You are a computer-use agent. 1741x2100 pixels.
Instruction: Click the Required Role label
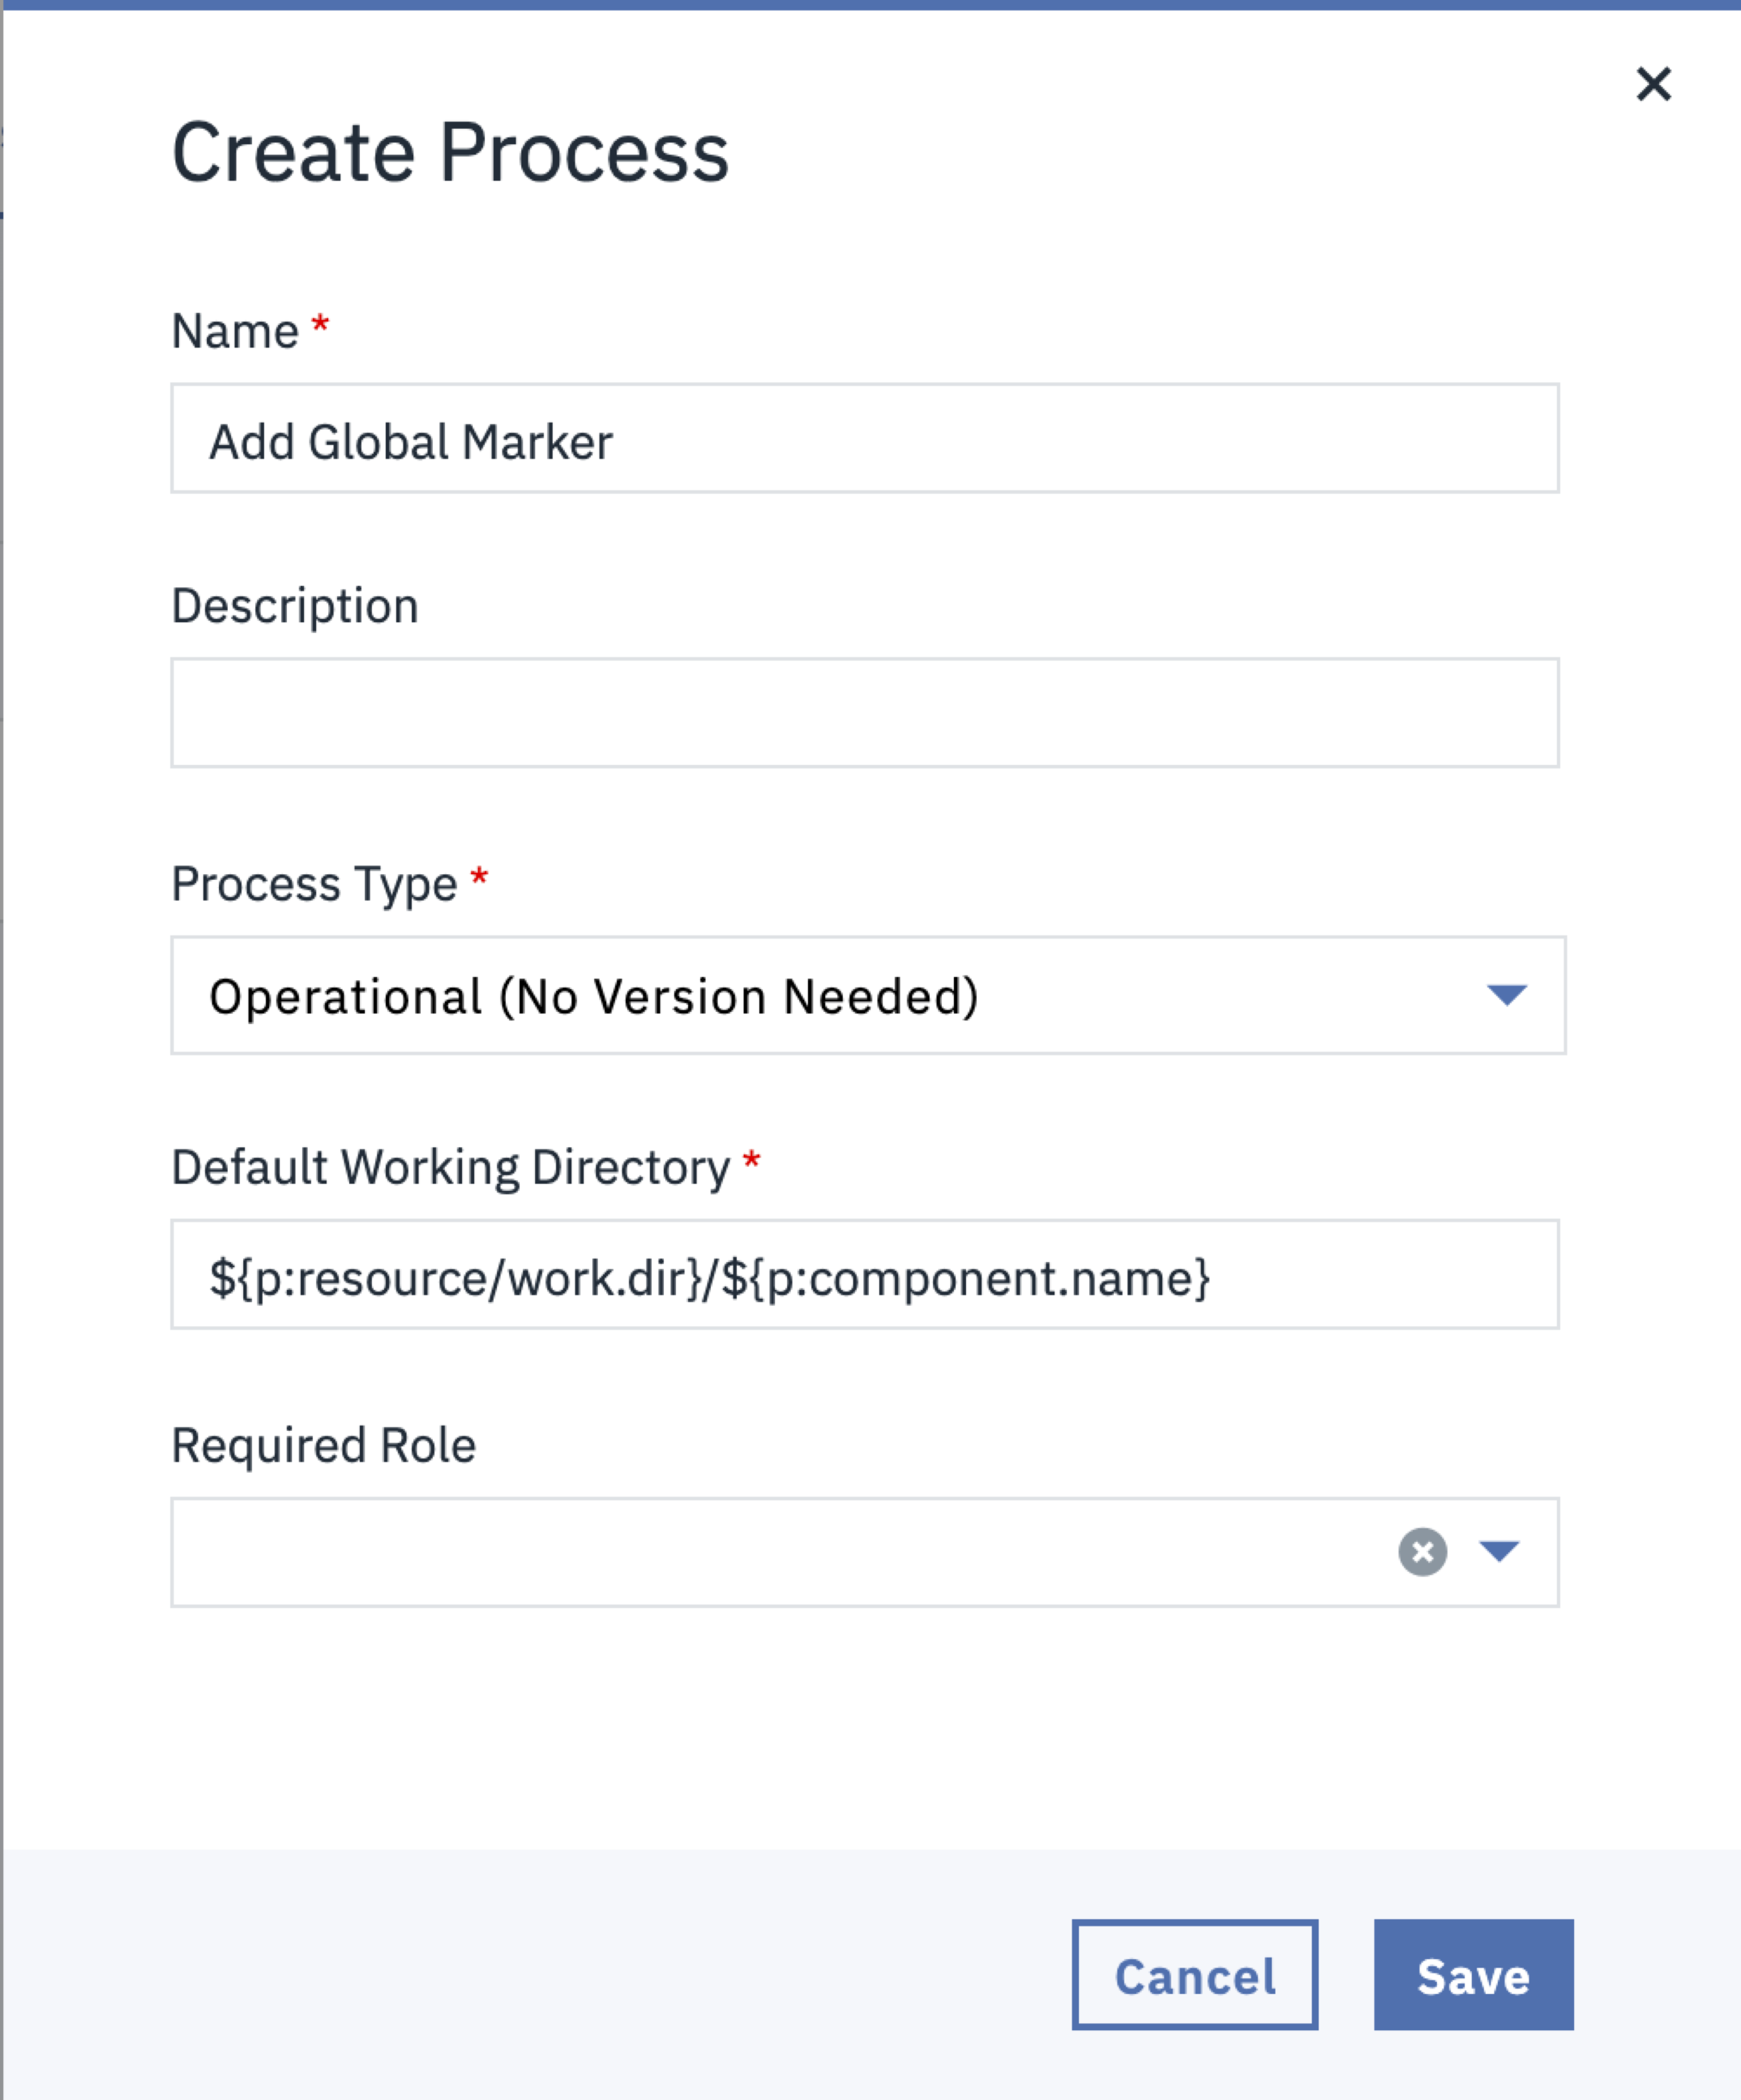pyautogui.click(x=323, y=1445)
